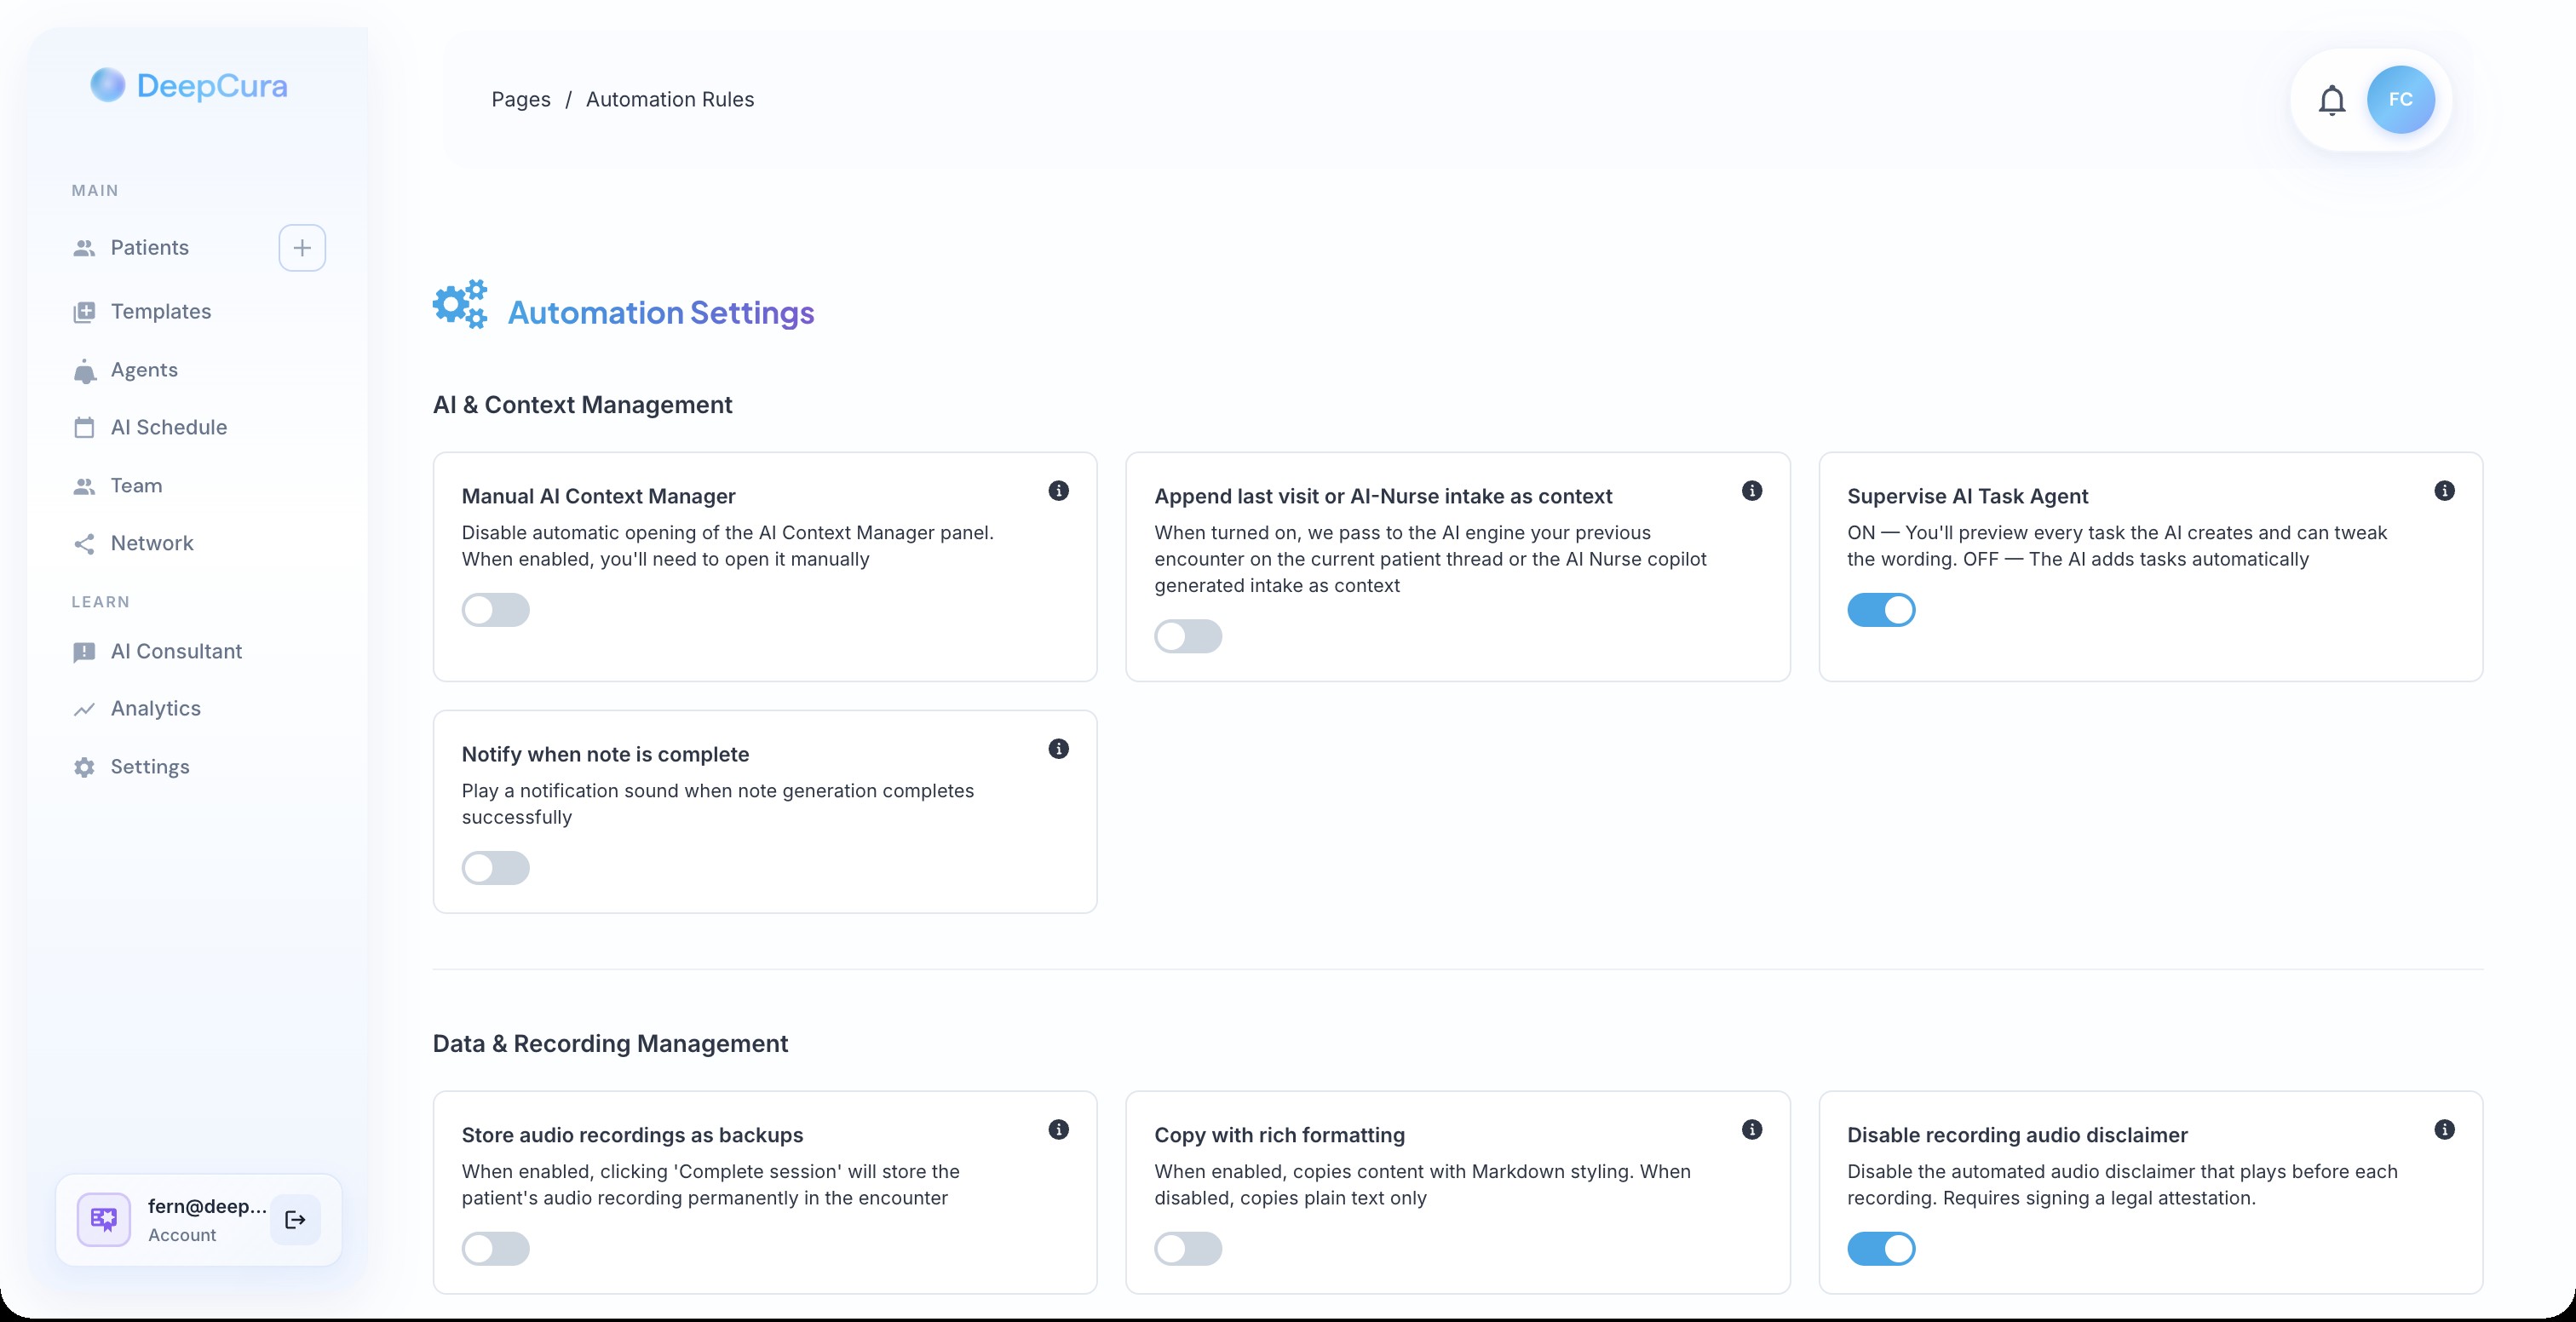The height and width of the screenshot is (1322, 2576).
Task: Switch off Disable recording audio disclaimer
Action: [x=1881, y=1249]
